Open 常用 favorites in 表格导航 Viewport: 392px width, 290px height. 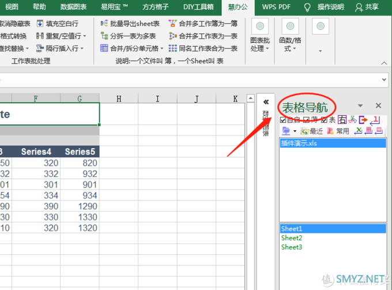pyautogui.click(x=338, y=131)
